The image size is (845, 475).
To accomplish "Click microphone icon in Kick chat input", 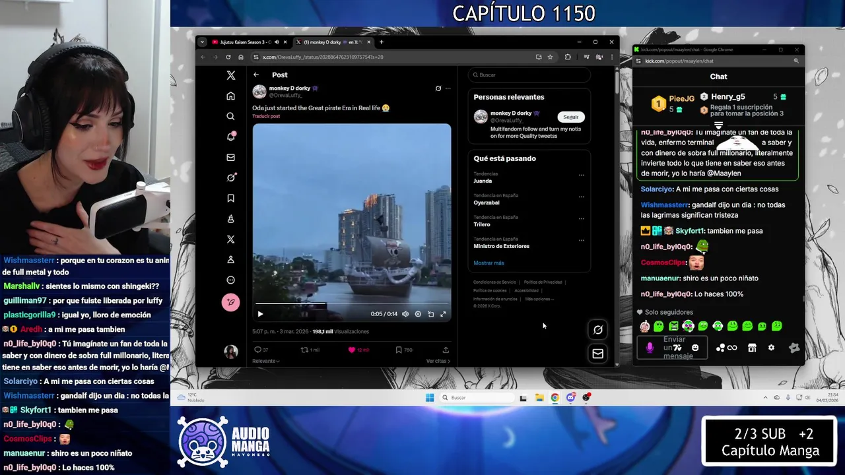I will 650,348.
